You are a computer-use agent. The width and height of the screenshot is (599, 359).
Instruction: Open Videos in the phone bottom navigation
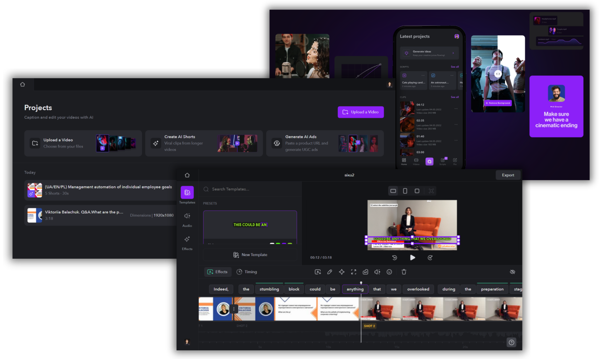point(416,161)
